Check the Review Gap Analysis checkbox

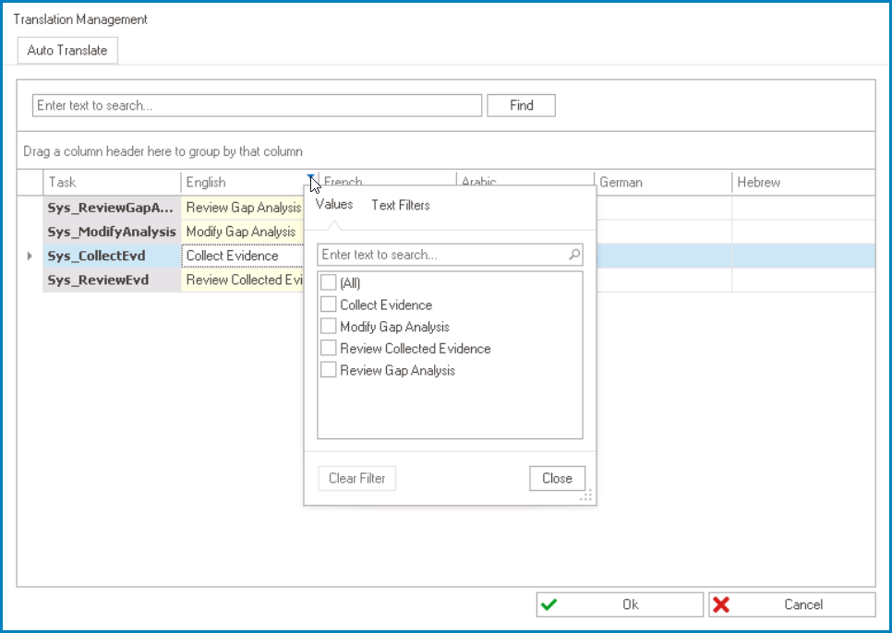329,370
